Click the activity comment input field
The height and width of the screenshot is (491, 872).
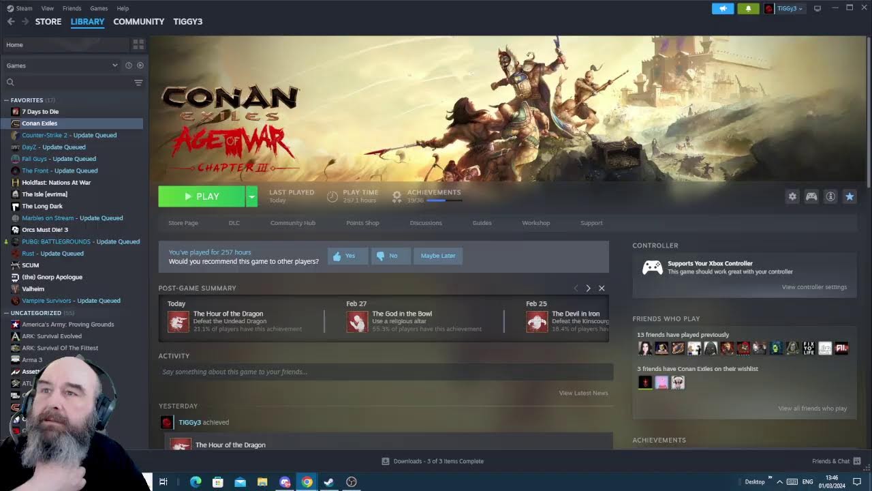[x=386, y=372]
